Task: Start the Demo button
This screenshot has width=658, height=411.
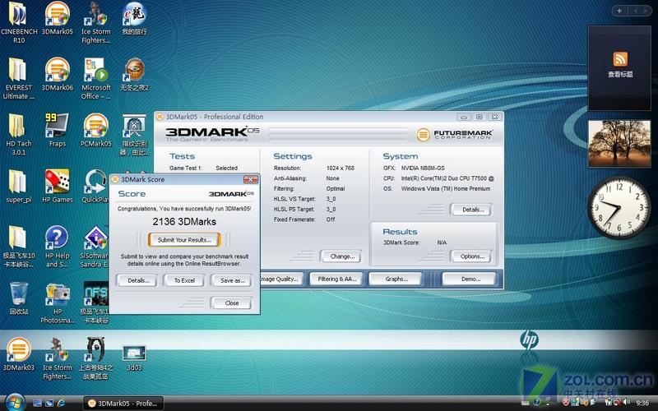Action: tap(469, 279)
